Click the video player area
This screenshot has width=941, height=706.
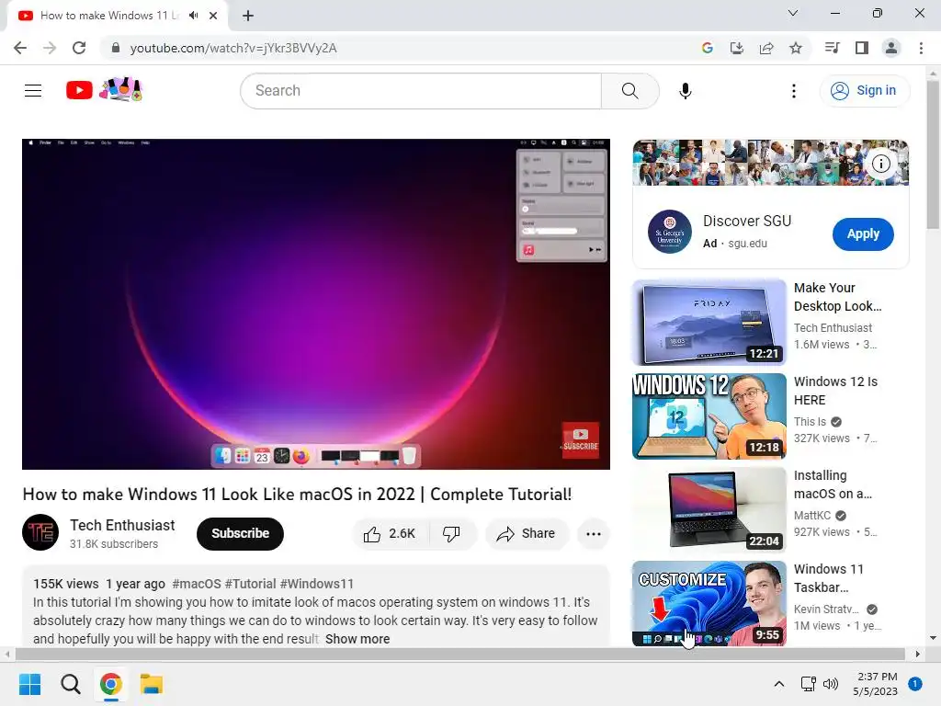[x=316, y=304]
